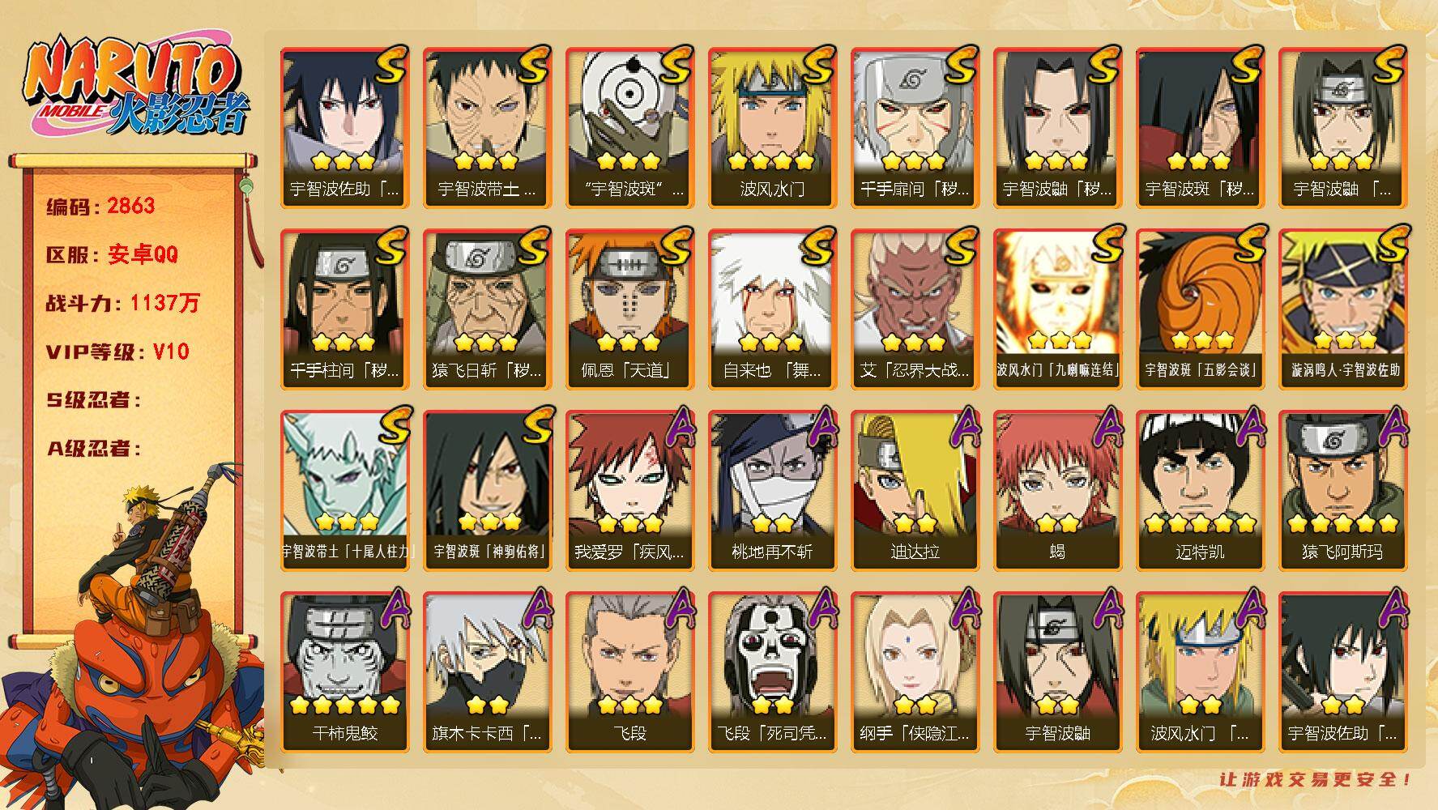The image size is (1438, 810).
Task: Select the 波风水门 S-rank ninja card
Action: click(772, 128)
